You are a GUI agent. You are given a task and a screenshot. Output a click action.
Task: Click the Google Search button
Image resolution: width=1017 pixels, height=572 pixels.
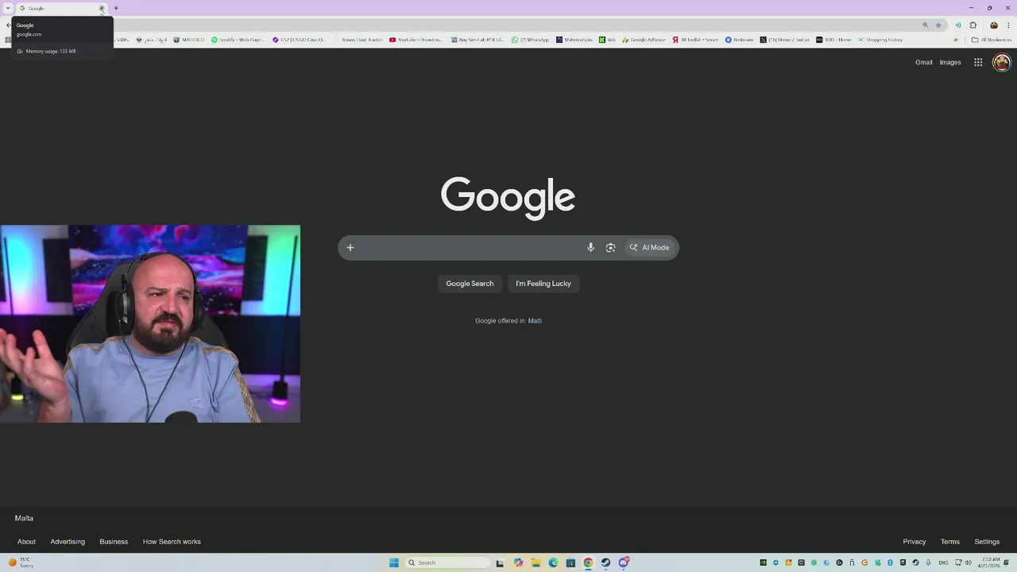coord(470,284)
